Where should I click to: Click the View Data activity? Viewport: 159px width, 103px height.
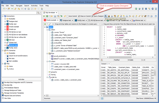(7, 98)
